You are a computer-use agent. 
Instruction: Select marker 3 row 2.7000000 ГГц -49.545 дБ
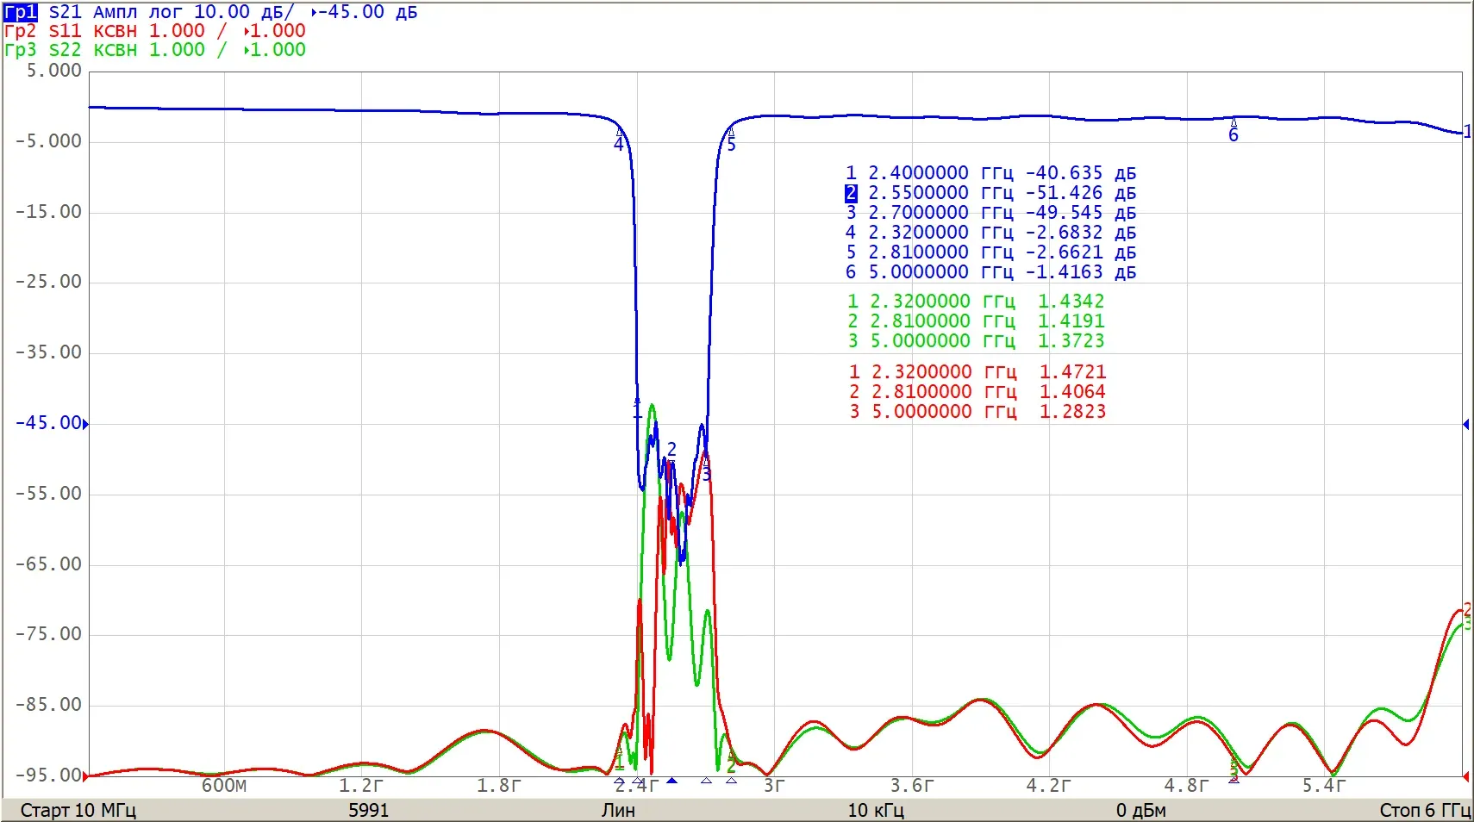pos(990,213)
